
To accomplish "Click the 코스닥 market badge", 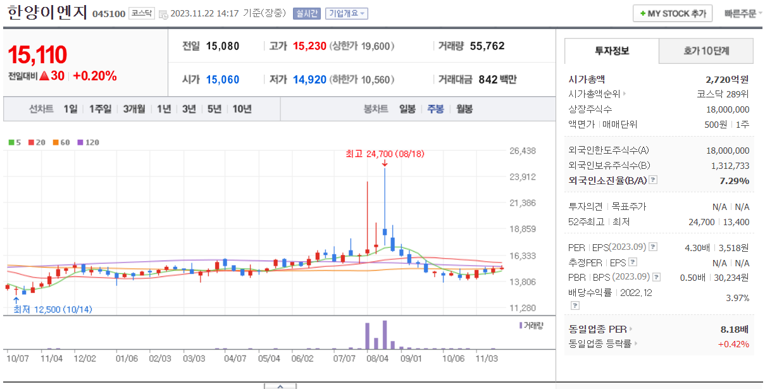I will pos(142,13).
